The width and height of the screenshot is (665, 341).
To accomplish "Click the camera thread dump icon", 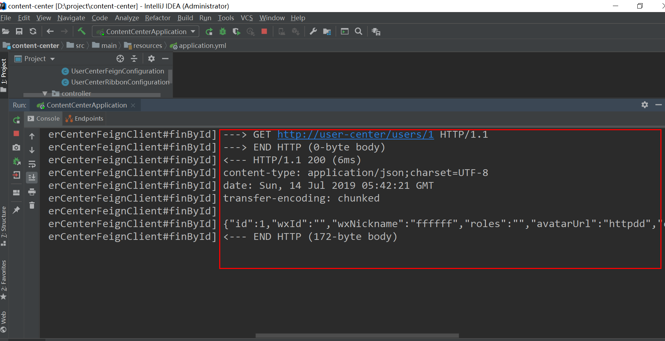I will point(16,147).
